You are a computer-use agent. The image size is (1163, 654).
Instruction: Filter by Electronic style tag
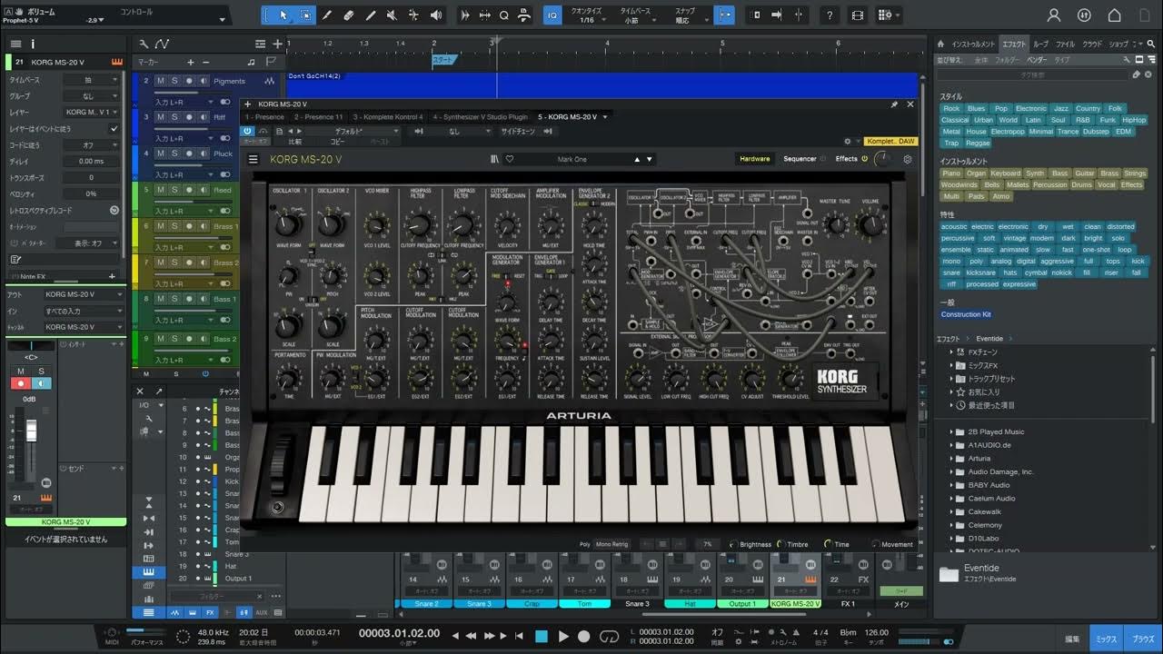[1030, 108]
